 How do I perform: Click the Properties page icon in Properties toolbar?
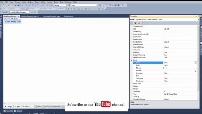tap(139, 23)
